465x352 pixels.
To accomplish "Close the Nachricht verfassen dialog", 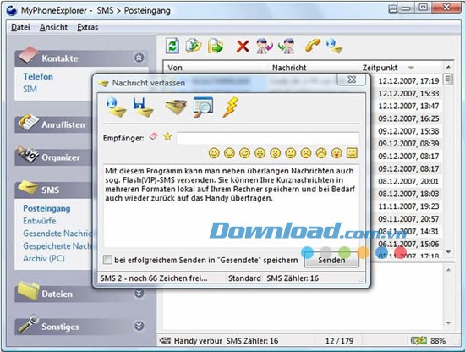I will pyautogui.click(x=352, y=80).
